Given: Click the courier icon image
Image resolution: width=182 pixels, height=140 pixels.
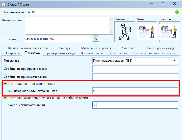Looking at the screenshot, I should click(124, 32).
